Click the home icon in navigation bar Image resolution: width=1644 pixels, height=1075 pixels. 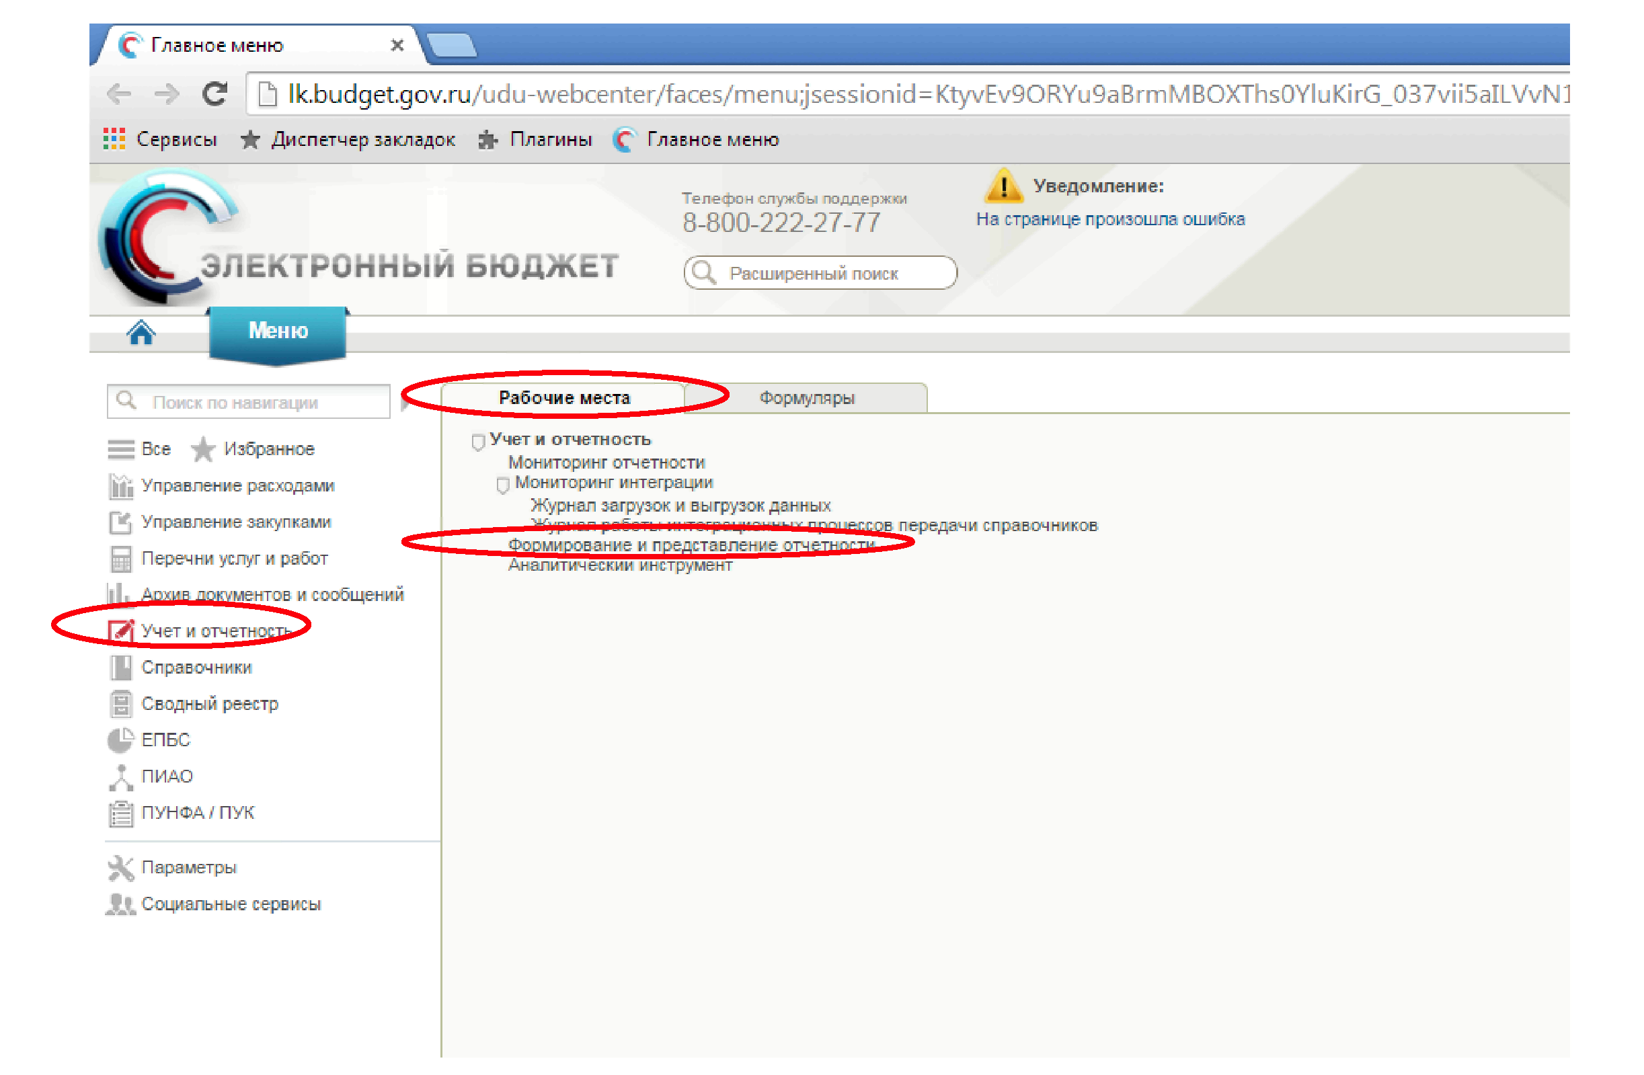tap(141, 333)
